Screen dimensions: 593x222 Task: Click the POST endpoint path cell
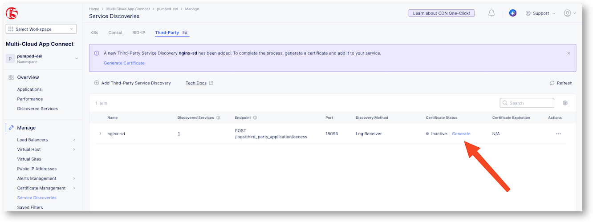[271, 134]
